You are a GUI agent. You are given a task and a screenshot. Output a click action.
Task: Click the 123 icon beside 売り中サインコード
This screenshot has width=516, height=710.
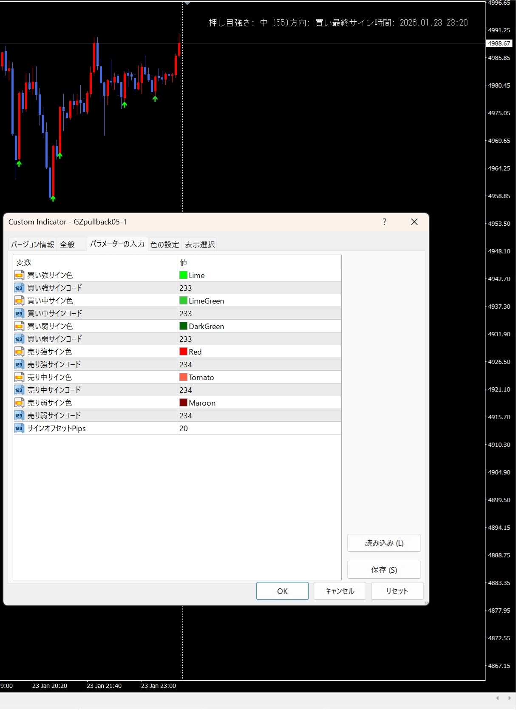19,390
